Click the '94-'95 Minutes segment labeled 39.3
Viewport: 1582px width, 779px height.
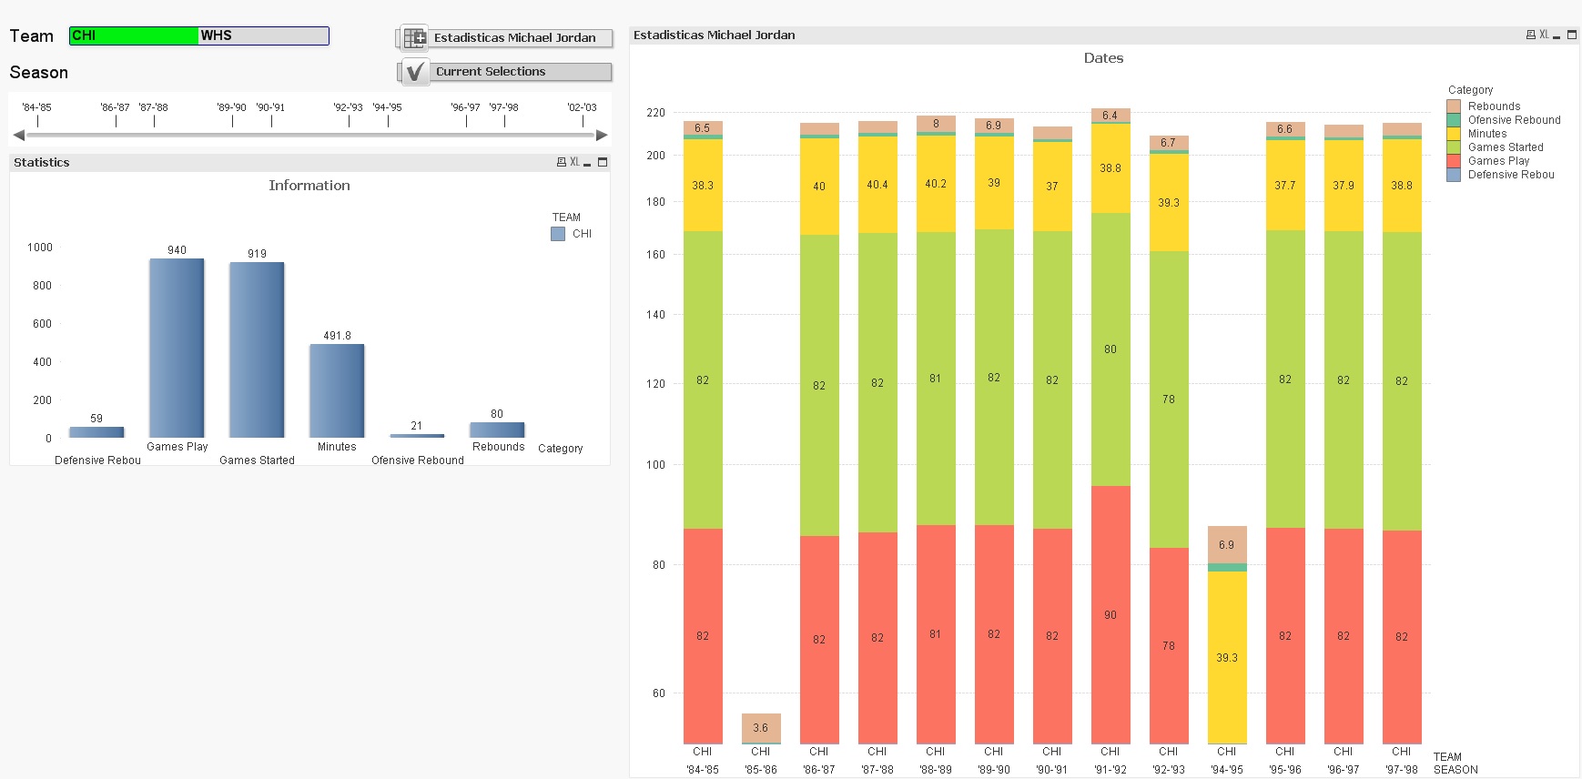[1227, 657]
